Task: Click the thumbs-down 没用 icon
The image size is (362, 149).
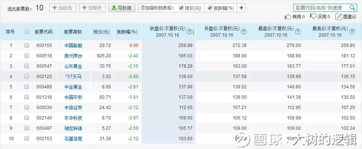Action: click(313, 17)
